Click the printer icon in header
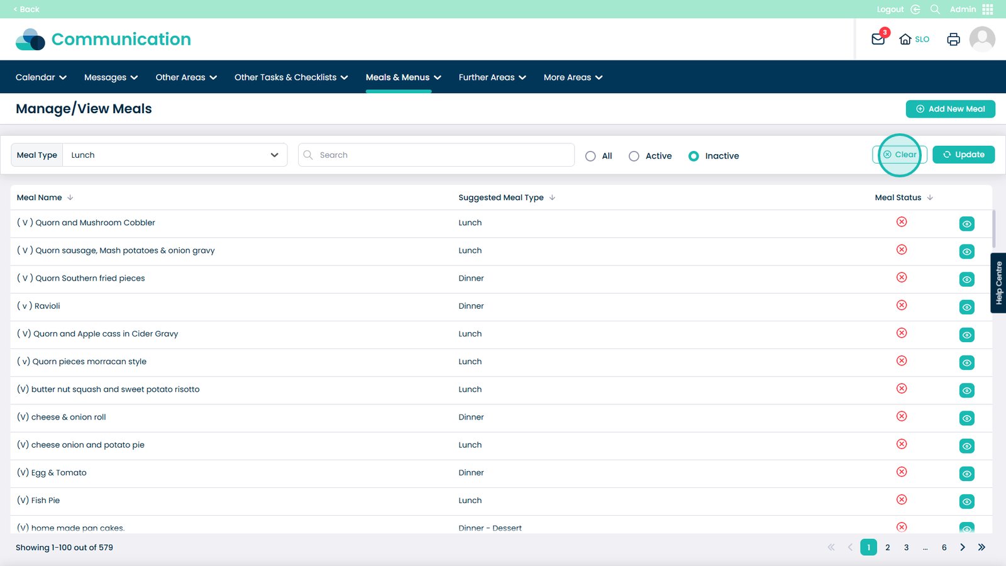The image size is (1006, 566). coord(953,39)
